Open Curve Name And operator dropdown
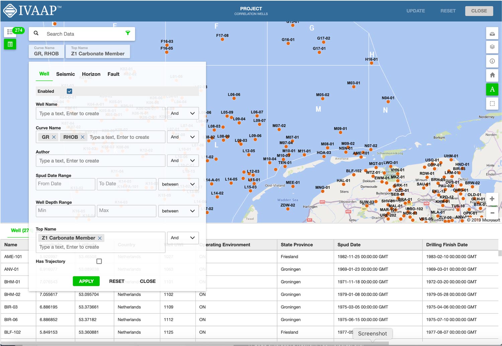This screenshot has width=502, height=346. pyautogui.click(x=183, y=137)
